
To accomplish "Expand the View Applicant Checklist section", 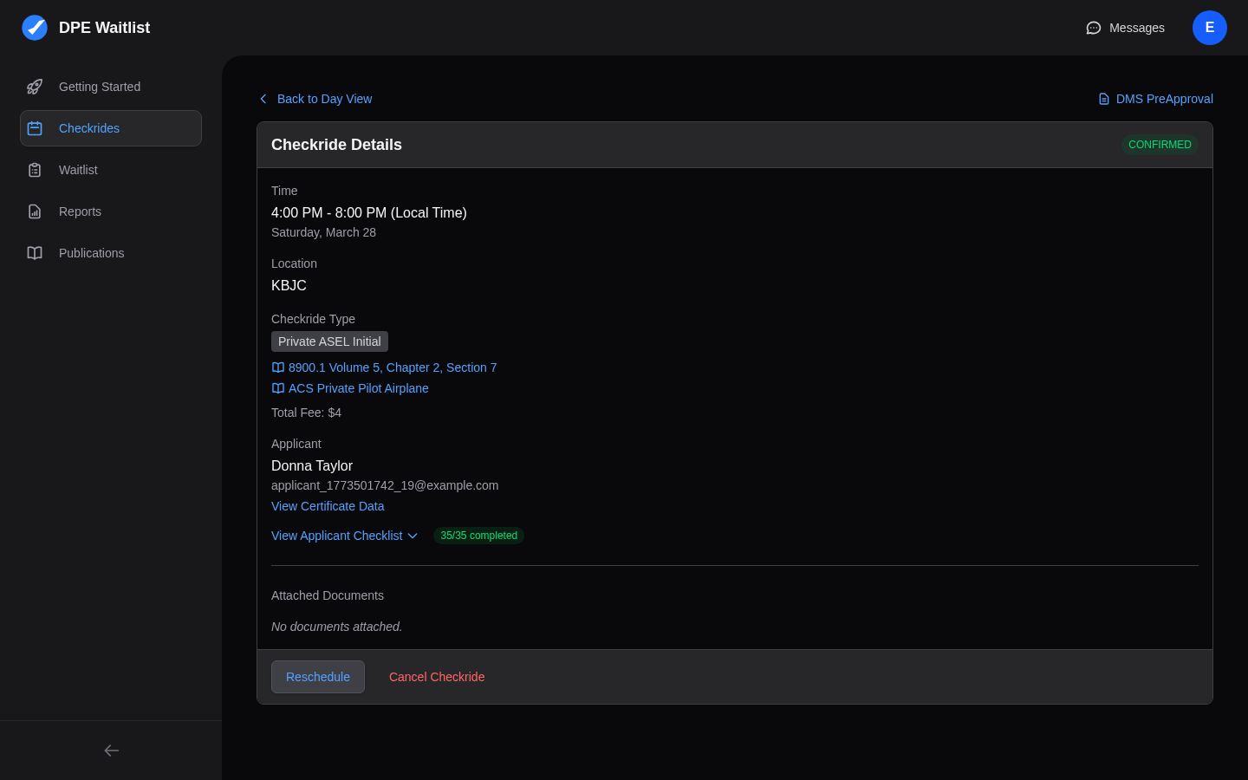I will [344, 536].
